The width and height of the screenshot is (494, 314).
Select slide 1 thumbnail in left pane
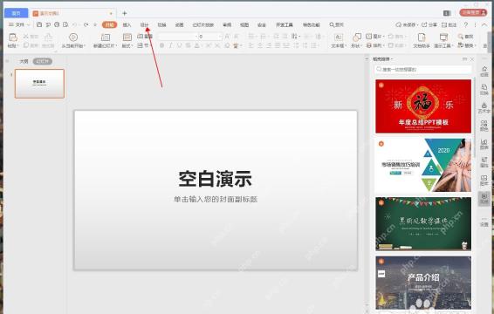(x=39, y=84)
